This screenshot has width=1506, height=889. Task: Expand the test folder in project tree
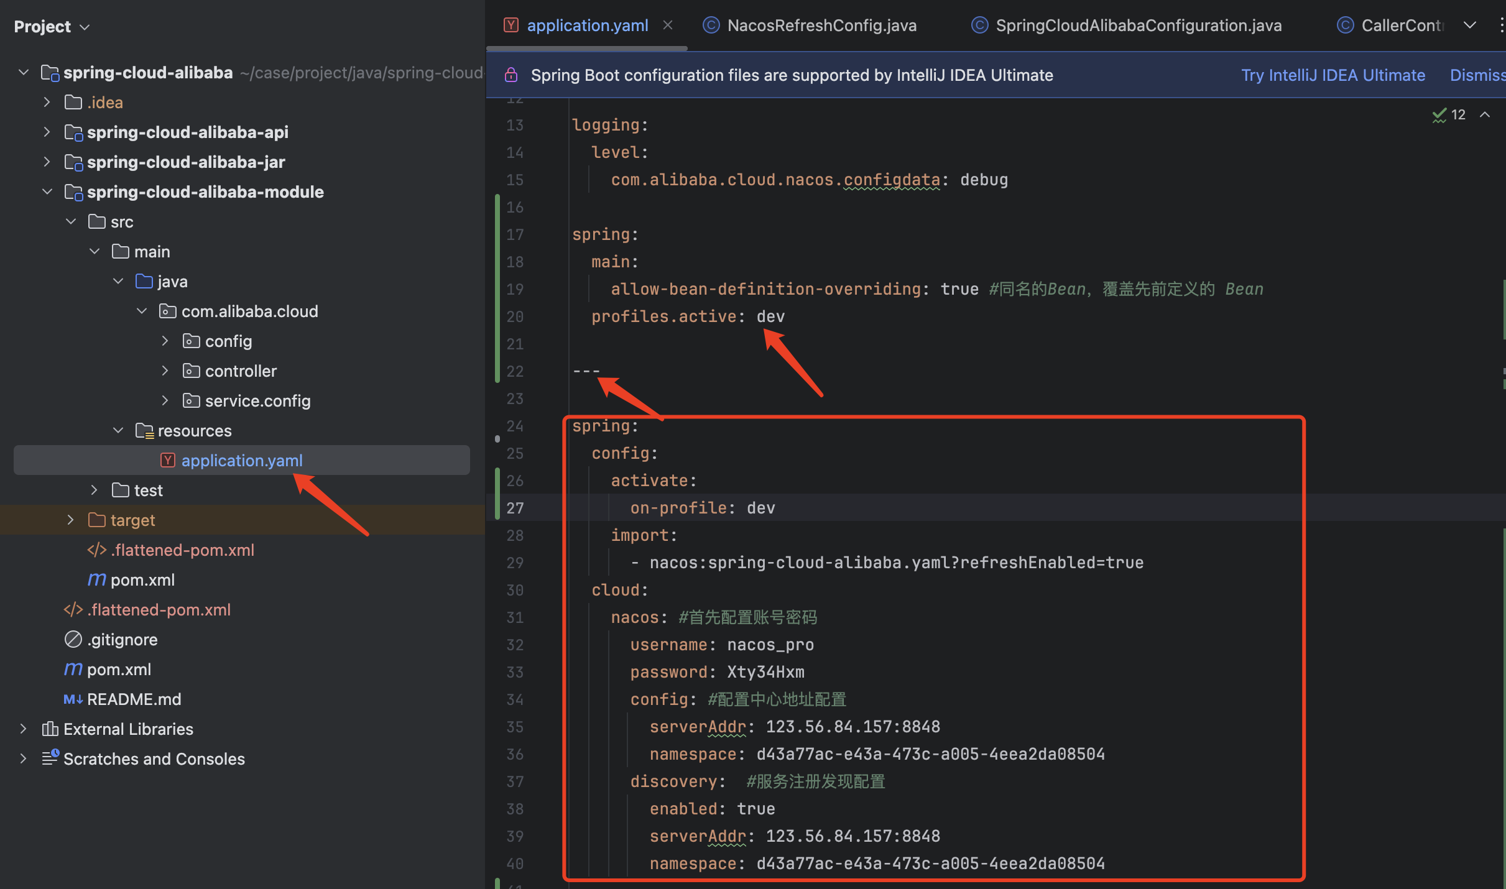coord(94,490)
